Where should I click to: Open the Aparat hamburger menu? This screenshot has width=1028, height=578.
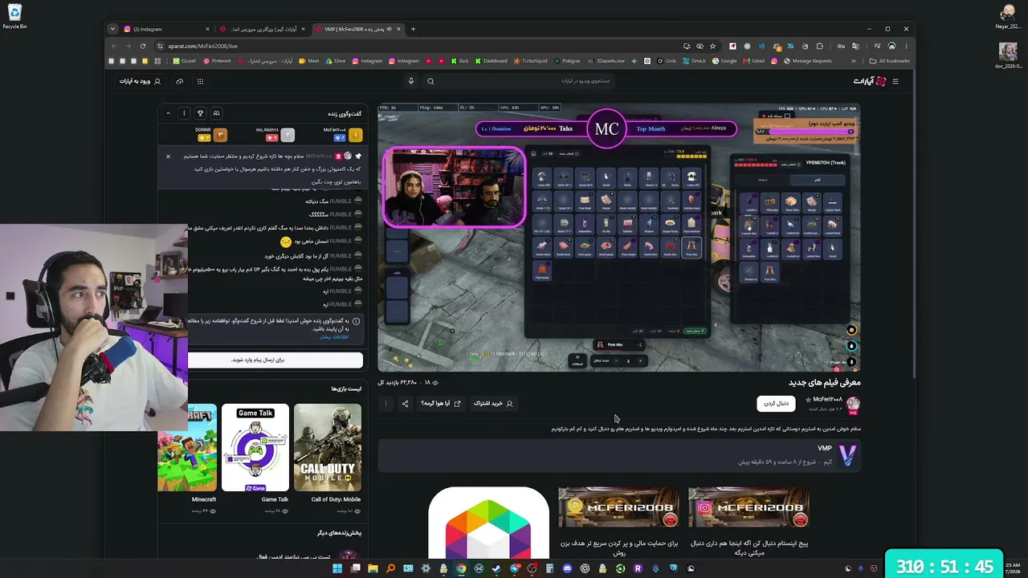895,81
